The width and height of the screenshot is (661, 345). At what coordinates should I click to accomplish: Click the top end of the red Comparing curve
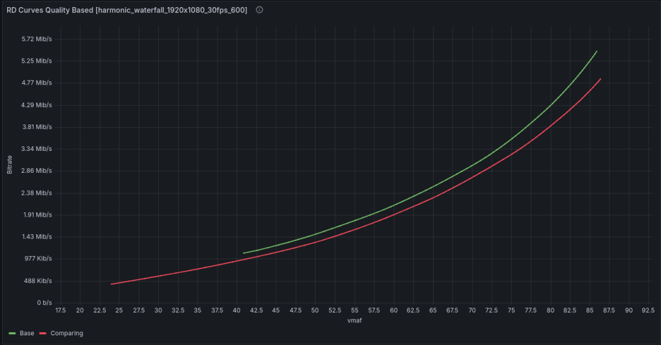[601, 79]
